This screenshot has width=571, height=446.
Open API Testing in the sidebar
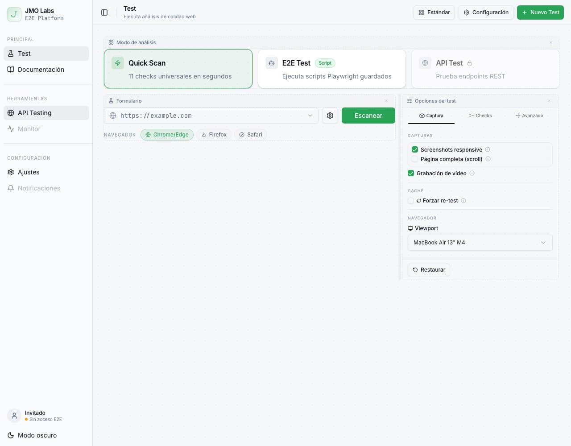click(46, 113)
